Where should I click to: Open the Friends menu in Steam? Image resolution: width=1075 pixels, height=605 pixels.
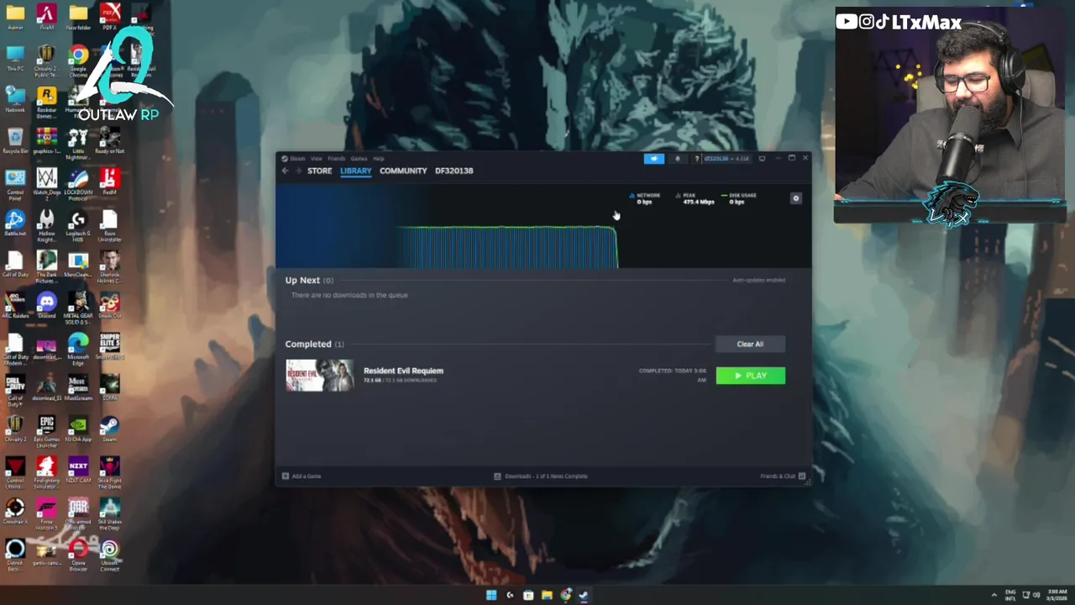coord(336,158)
